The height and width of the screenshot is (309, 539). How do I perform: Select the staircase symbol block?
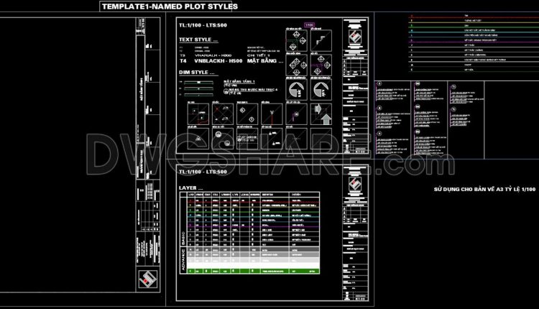click(321, 41)
